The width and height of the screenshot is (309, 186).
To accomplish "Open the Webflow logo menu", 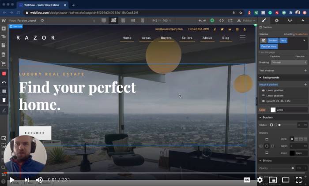I will (x=4, y=20).
